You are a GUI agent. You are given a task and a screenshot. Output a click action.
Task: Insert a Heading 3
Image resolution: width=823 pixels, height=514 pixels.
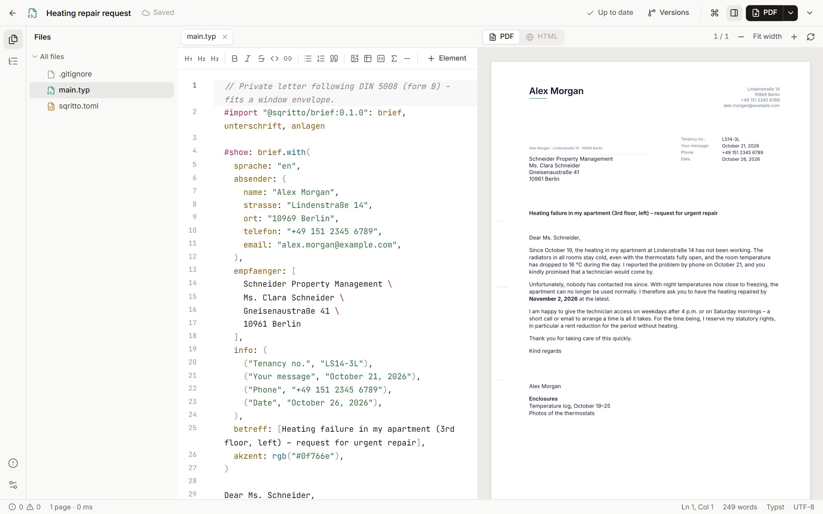click(215, 59)
